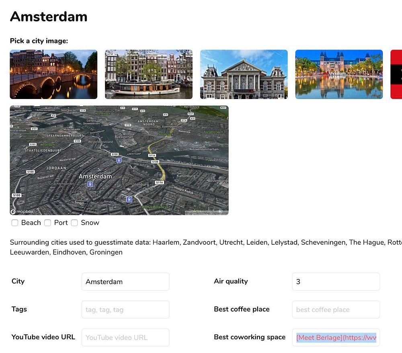Image resolution: width=402 pixels, height=353 pixels.
Task: Click the 'Pick a city image:' label
Action: (x=39, y=41)
